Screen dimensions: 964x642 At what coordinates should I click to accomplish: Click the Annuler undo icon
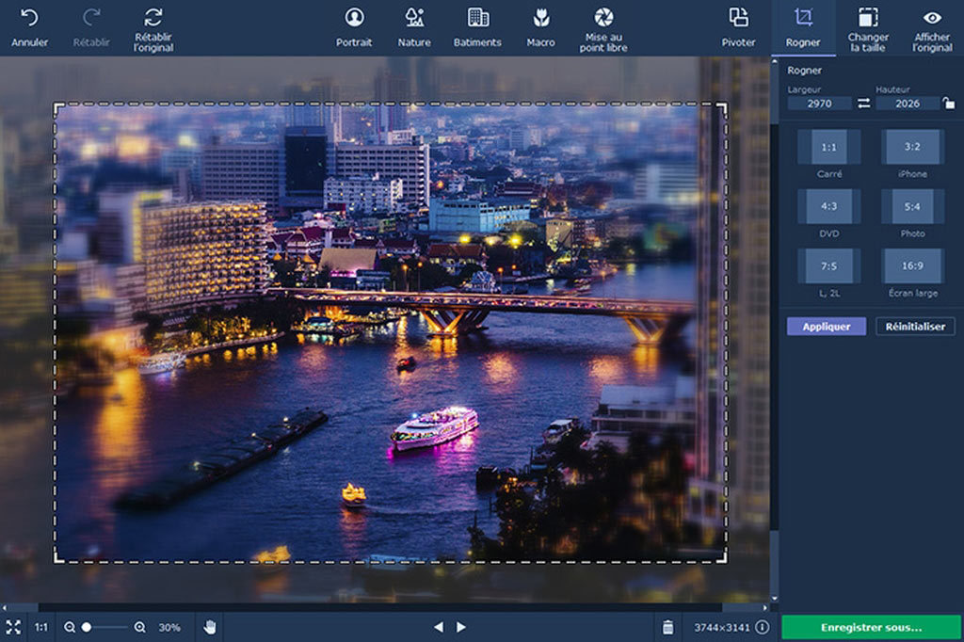[29, 19]
